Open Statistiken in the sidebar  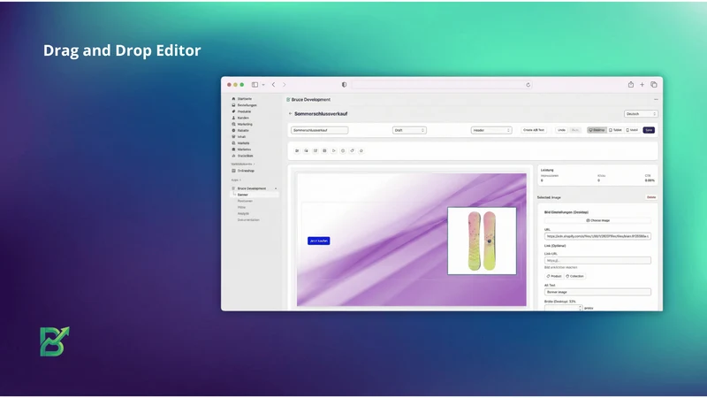[x=246, y=156]
